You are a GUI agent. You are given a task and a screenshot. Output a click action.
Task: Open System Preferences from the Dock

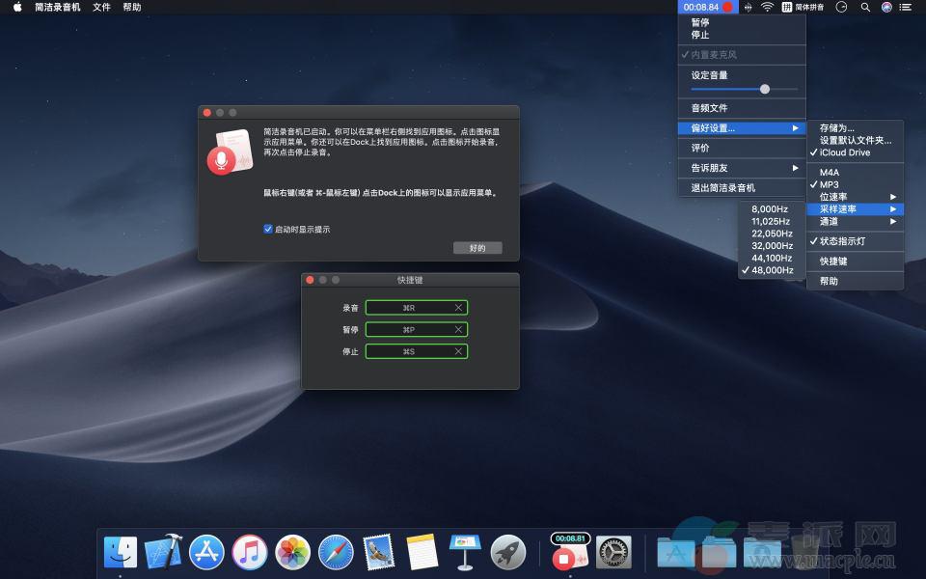[x=613, y=553]
